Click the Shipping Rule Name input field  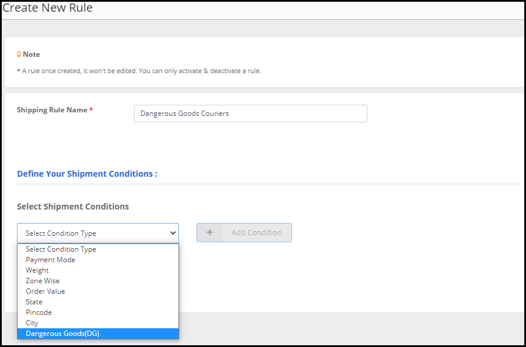coord(250,114)
